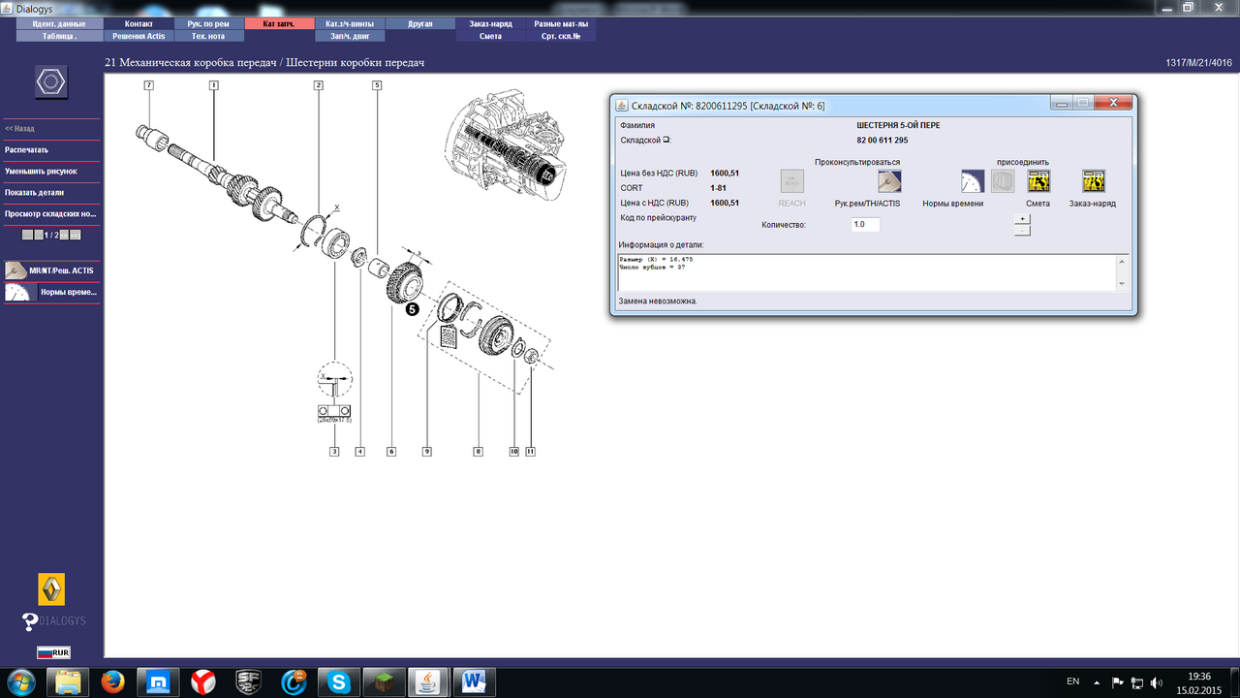1240x698 pixels.
Task: Open Кат.з/ч-винты tab
Action: click(x=352, y=23)
